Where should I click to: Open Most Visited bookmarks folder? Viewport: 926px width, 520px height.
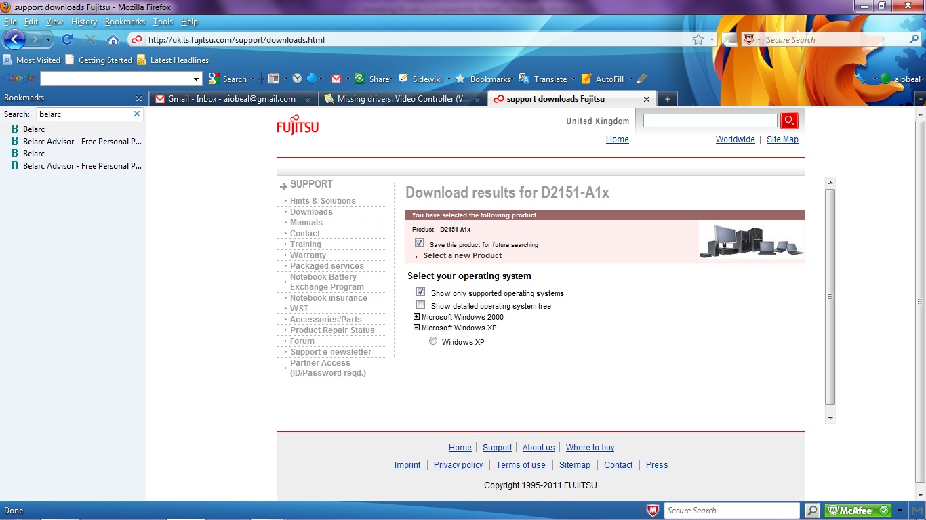click(32, 60)
